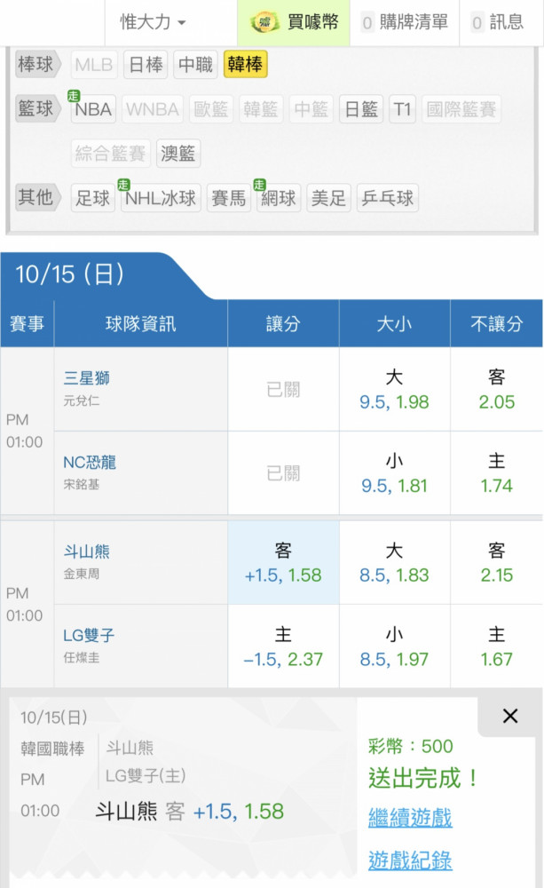This screenshot has height=888, width=544.
Task: Click the 買嚎幣 coin icon
Action: (x=265, y=22)
